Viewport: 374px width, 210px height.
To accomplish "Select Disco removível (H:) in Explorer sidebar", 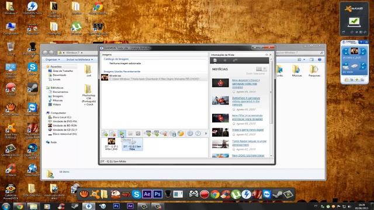I will pos(63,134).
